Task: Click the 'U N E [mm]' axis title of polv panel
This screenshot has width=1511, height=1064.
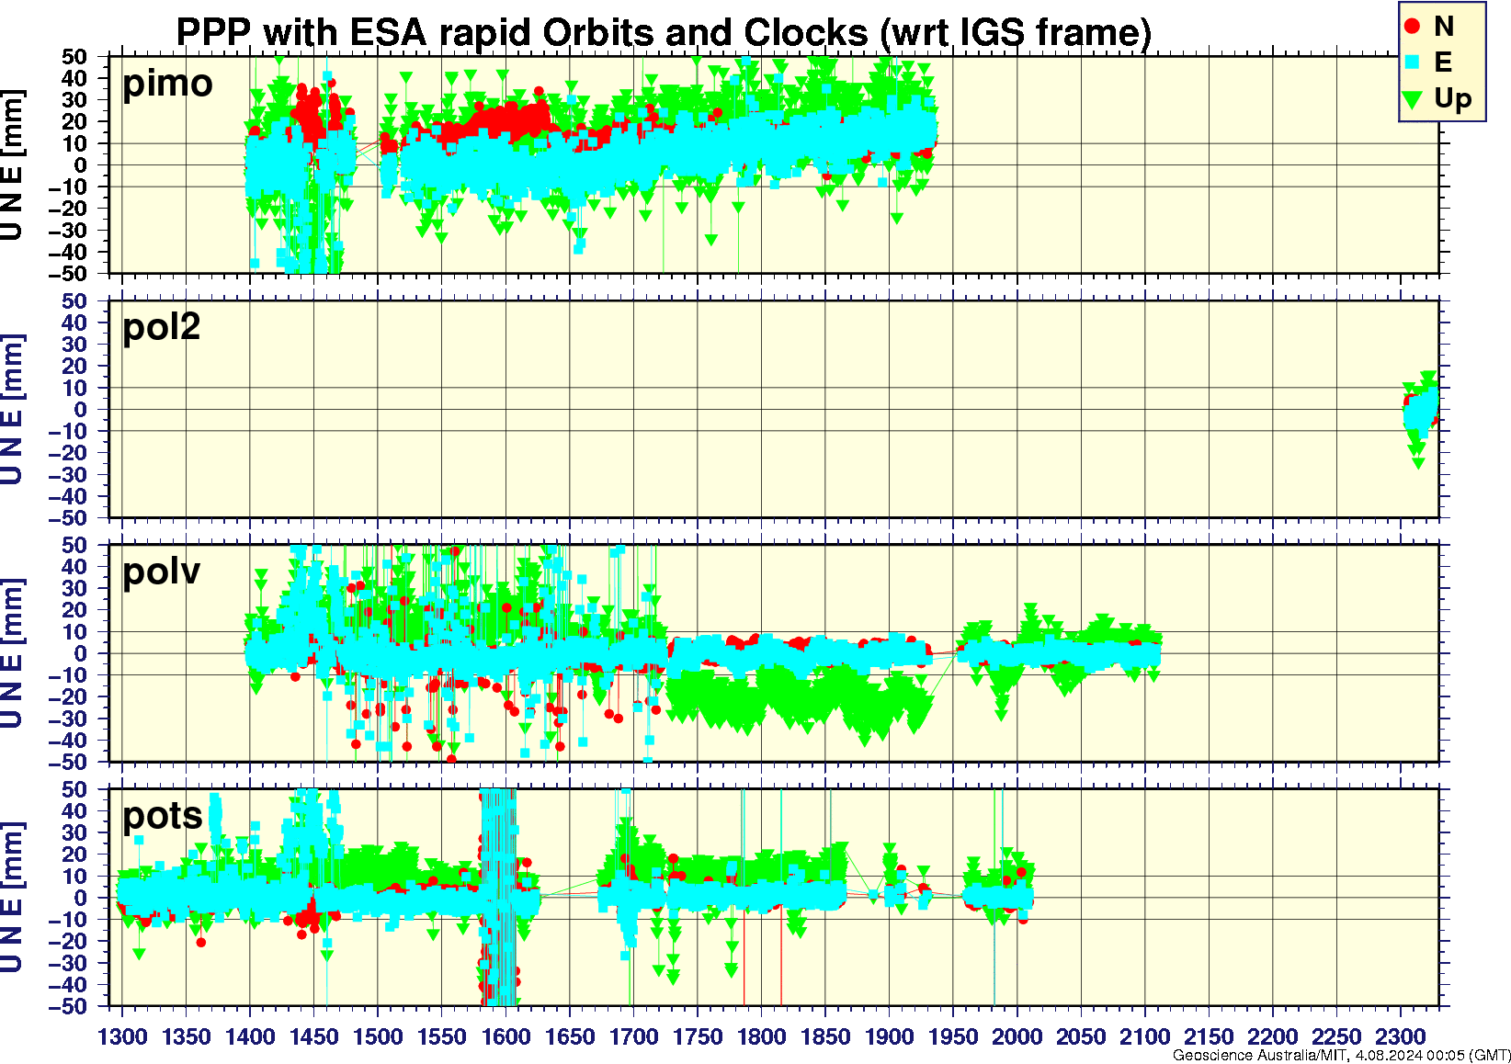Action: [12, 654]
